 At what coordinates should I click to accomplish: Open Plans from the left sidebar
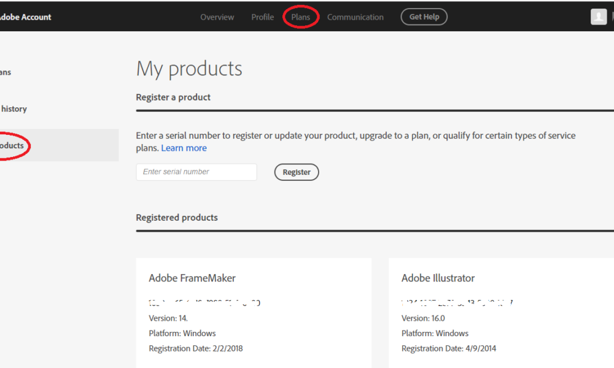pyautogui.click(x=5, y=72)
